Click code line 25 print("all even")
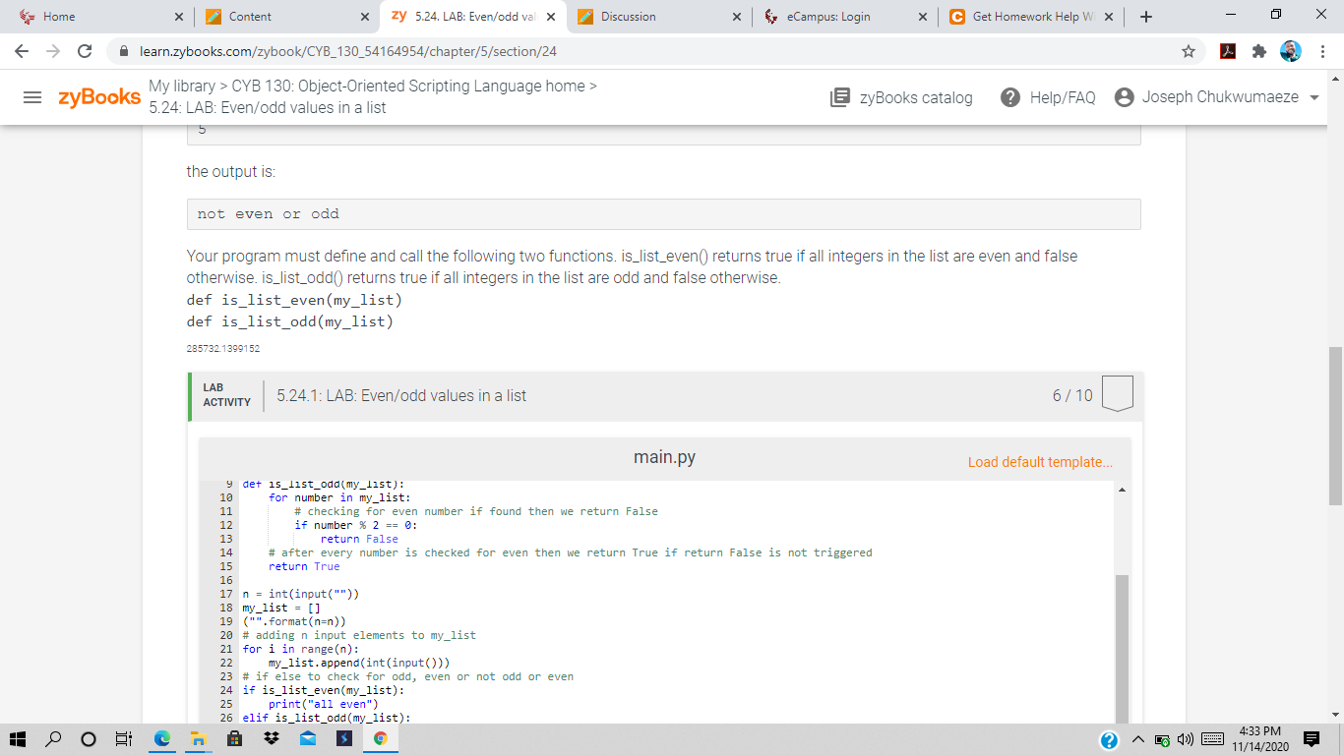Screen dimensions: 1344x755 (x=323, y=704)
